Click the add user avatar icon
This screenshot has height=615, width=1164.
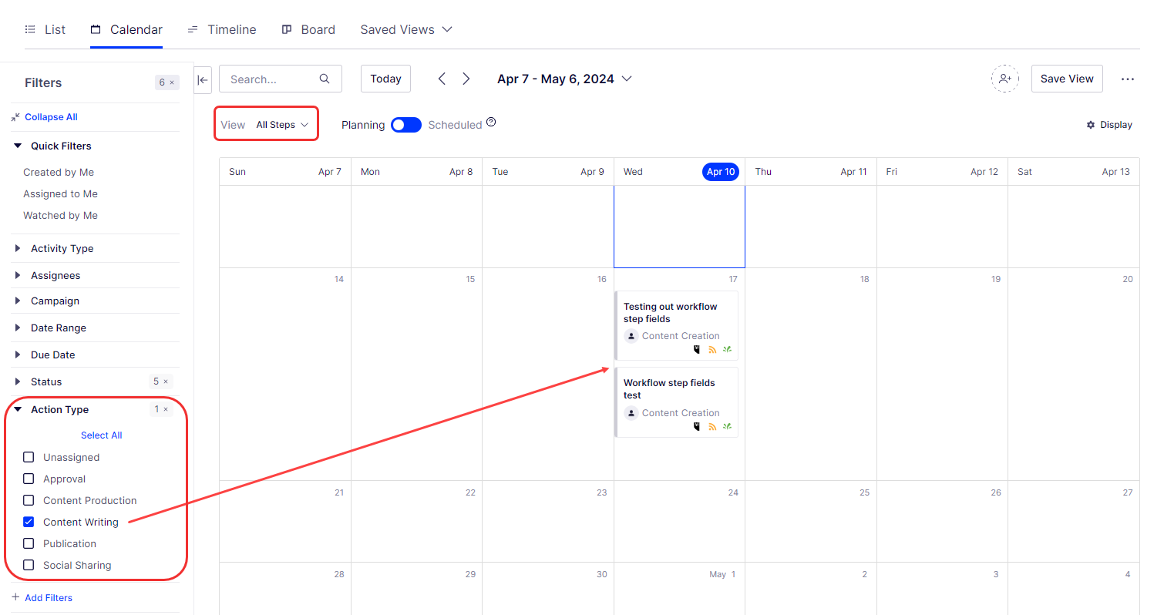1004,79
